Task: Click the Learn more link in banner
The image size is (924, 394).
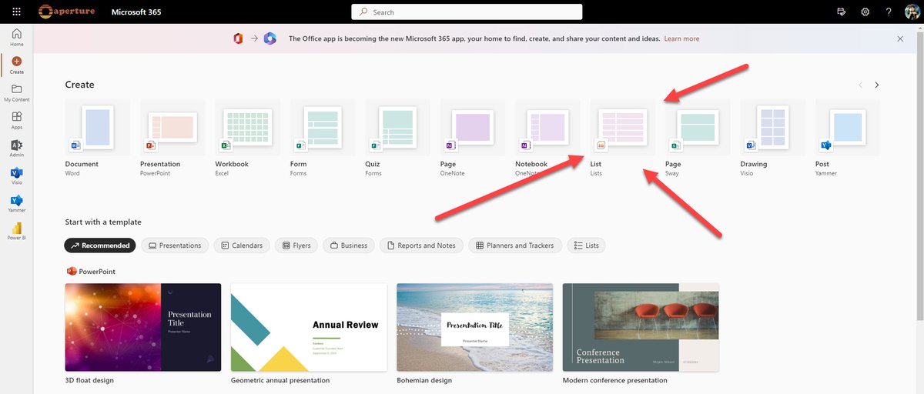Action: pos(682,38)
